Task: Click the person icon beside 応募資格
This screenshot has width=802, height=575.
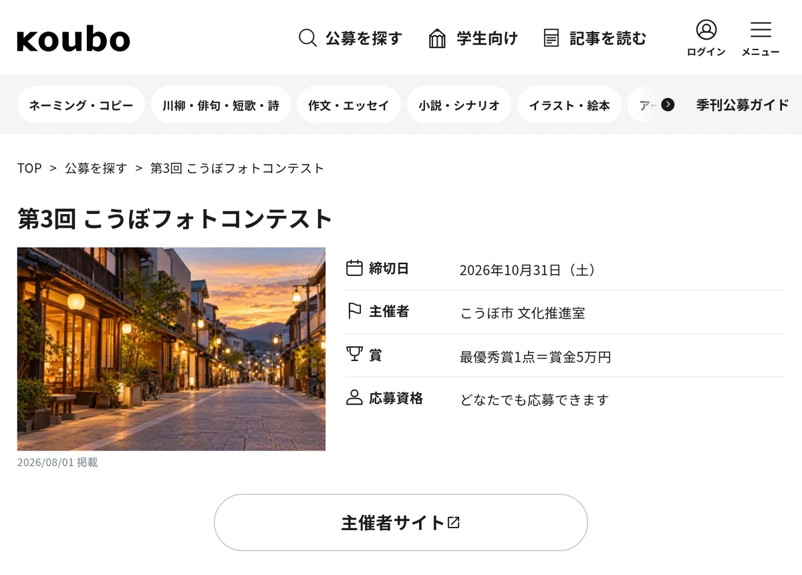Action: tap(354, 398)
